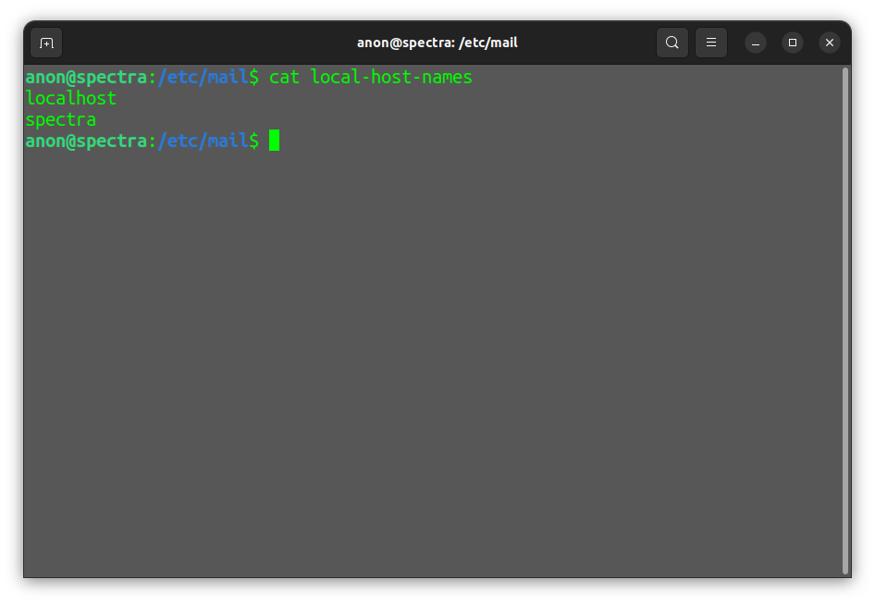The height and width of the screenshot is (604, 875).
Task: Click anon@spectra in the first prompt line
Action: pyautogui.click(x=86, y=78)
